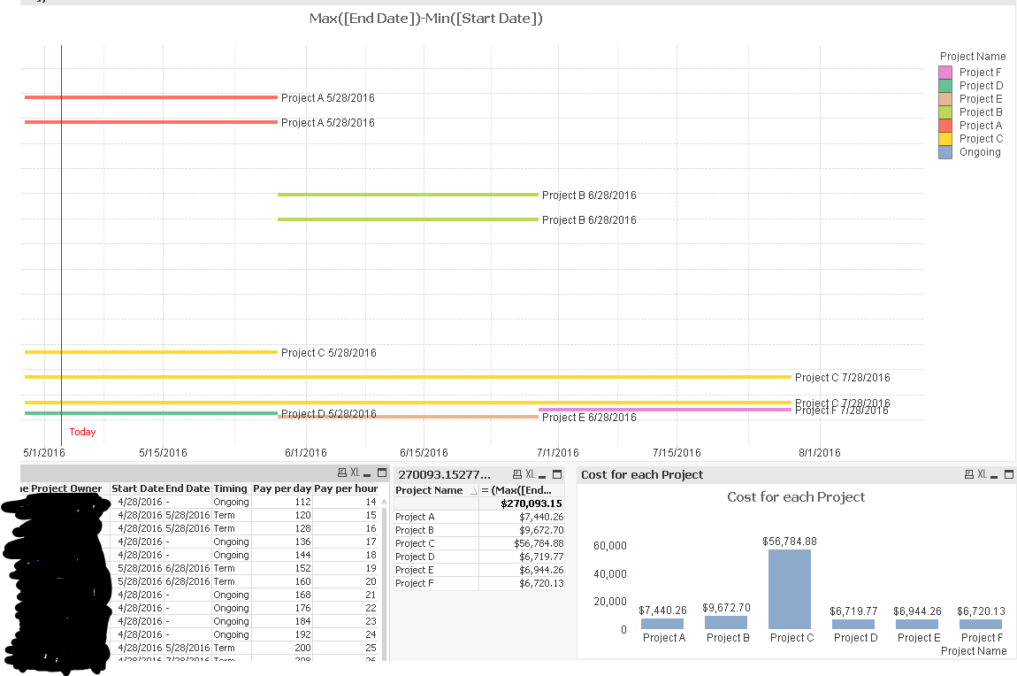Click the Ongoing legend color swatch
Screen dimensions: 1017x676
click(x=945, y=152)
